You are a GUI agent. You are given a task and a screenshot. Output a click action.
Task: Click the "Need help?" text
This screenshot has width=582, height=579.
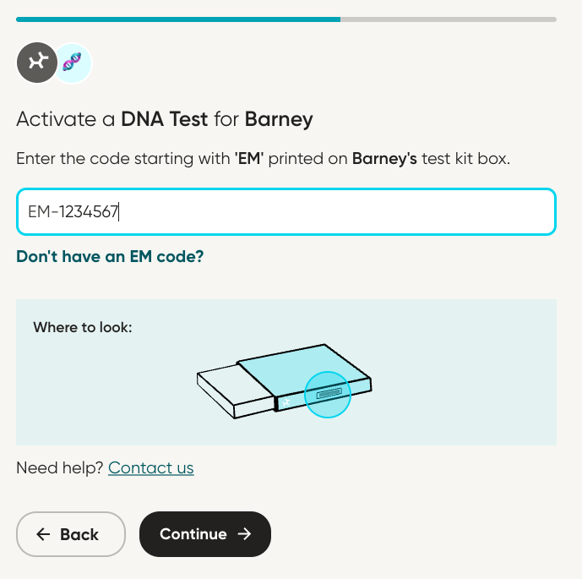60,467
